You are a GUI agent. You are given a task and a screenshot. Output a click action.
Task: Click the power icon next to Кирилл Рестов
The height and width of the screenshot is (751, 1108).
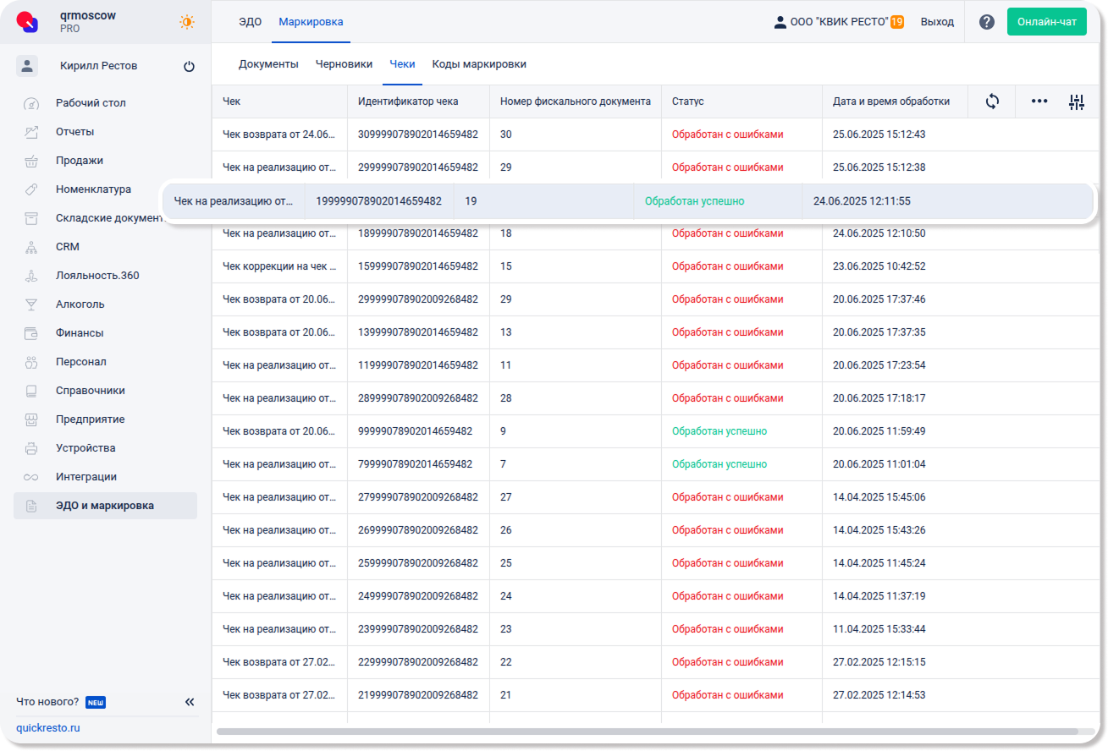[x=189, y=67]
